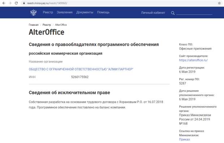Visit the https://alteroffice.ru/ manufacturer site
The image size is (224, 143).
[193, 60]
